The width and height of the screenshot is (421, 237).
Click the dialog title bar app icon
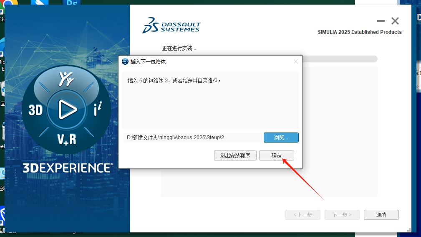tap(125, 61)
